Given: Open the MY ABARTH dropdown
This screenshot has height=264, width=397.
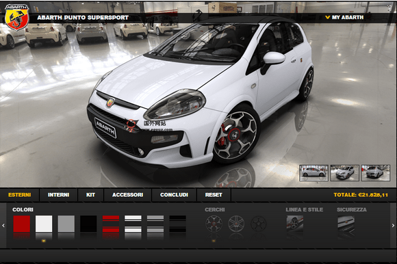Looking at the screenshot, I should point(344,18).
